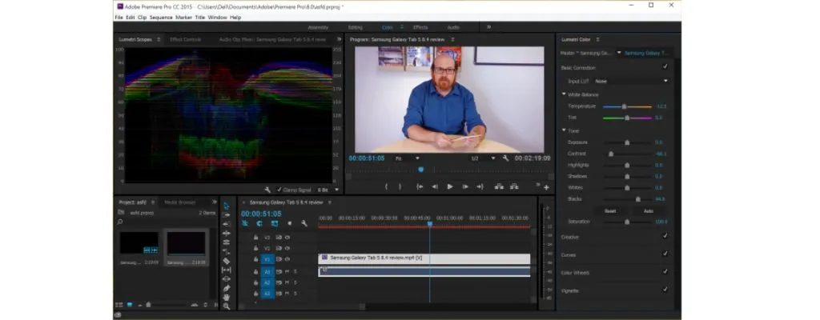The width and height of the screenshot is (820, 320).
Task: Open the Sequence menu
Action: click(x=161, y=18)
